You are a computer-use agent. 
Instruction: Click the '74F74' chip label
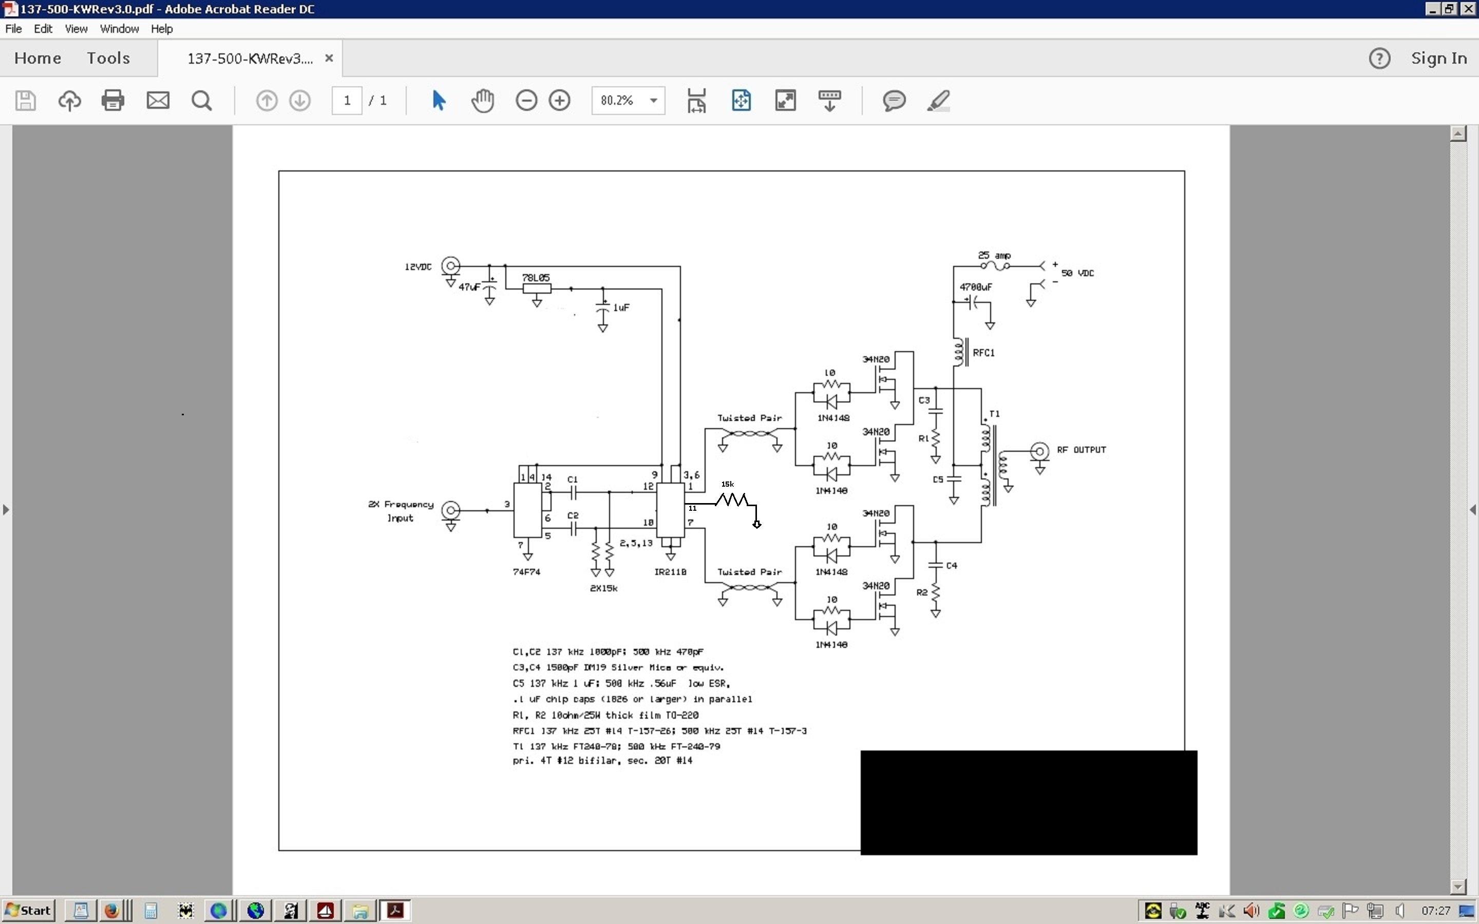(526, 572)
